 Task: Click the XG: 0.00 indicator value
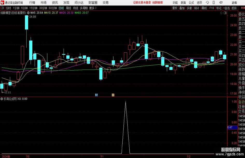point(22,99)
